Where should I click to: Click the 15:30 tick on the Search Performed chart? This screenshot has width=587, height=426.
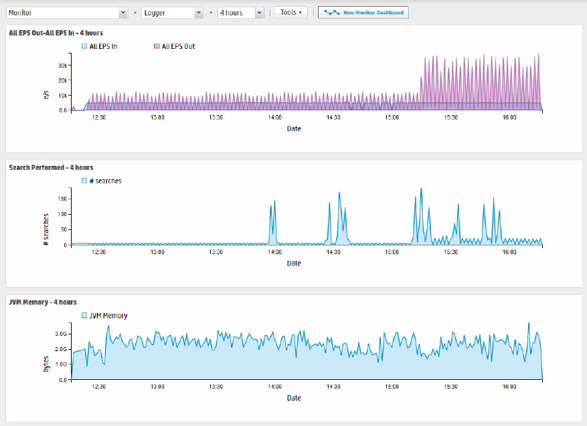click(x=450, y=252)
